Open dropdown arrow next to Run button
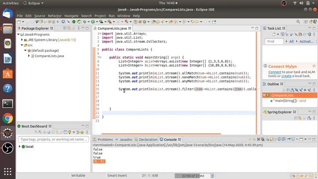 [97, 22]
